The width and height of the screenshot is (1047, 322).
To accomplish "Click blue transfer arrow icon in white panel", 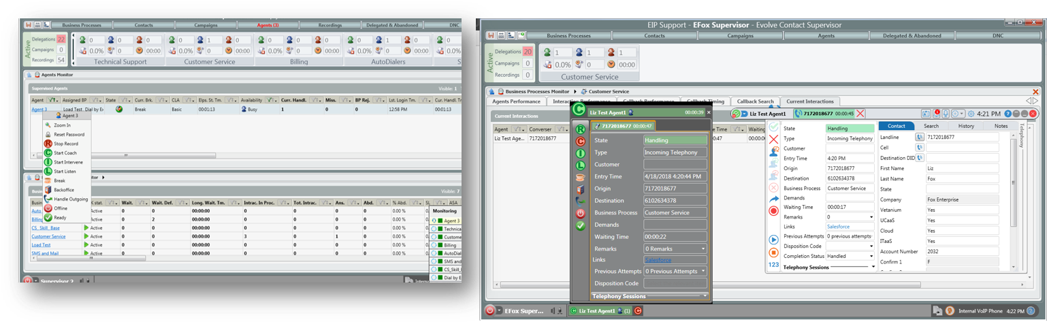I will pos(773,199).
